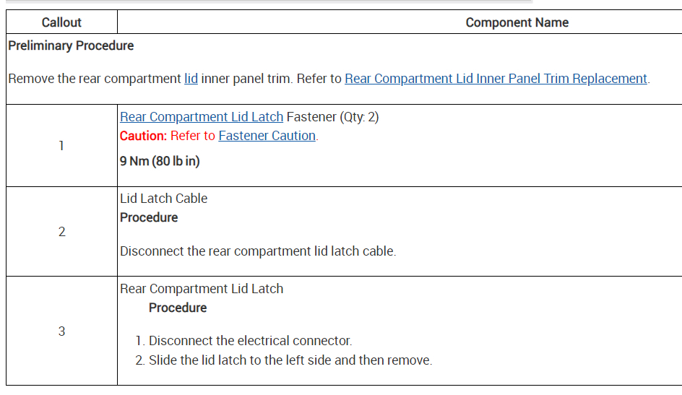Click the 9 Nm (80 lb in) torque value

click(160, 161)
